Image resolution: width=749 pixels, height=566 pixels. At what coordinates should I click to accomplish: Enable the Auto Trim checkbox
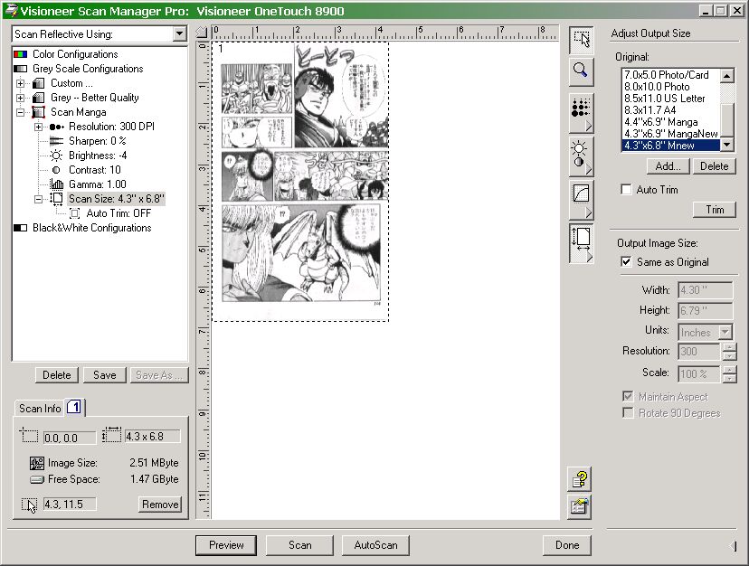click(626, 190)
